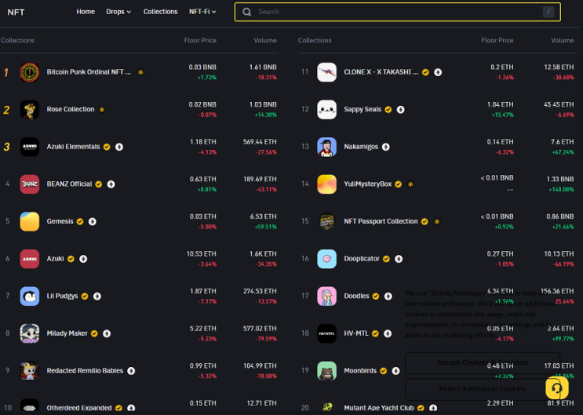Click the 10.53 ETH floor price value
The height and width of the screenshot is (415, 583).
201,254
